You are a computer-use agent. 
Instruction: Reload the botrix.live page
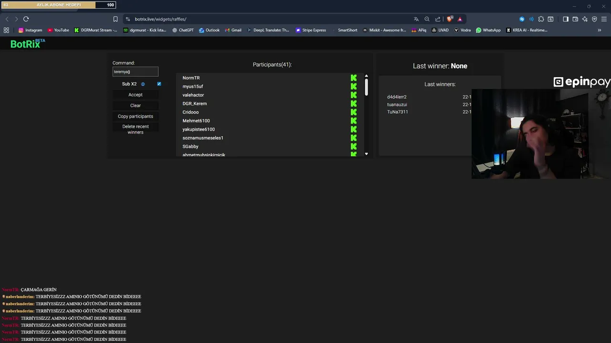(x=26, y=19)
